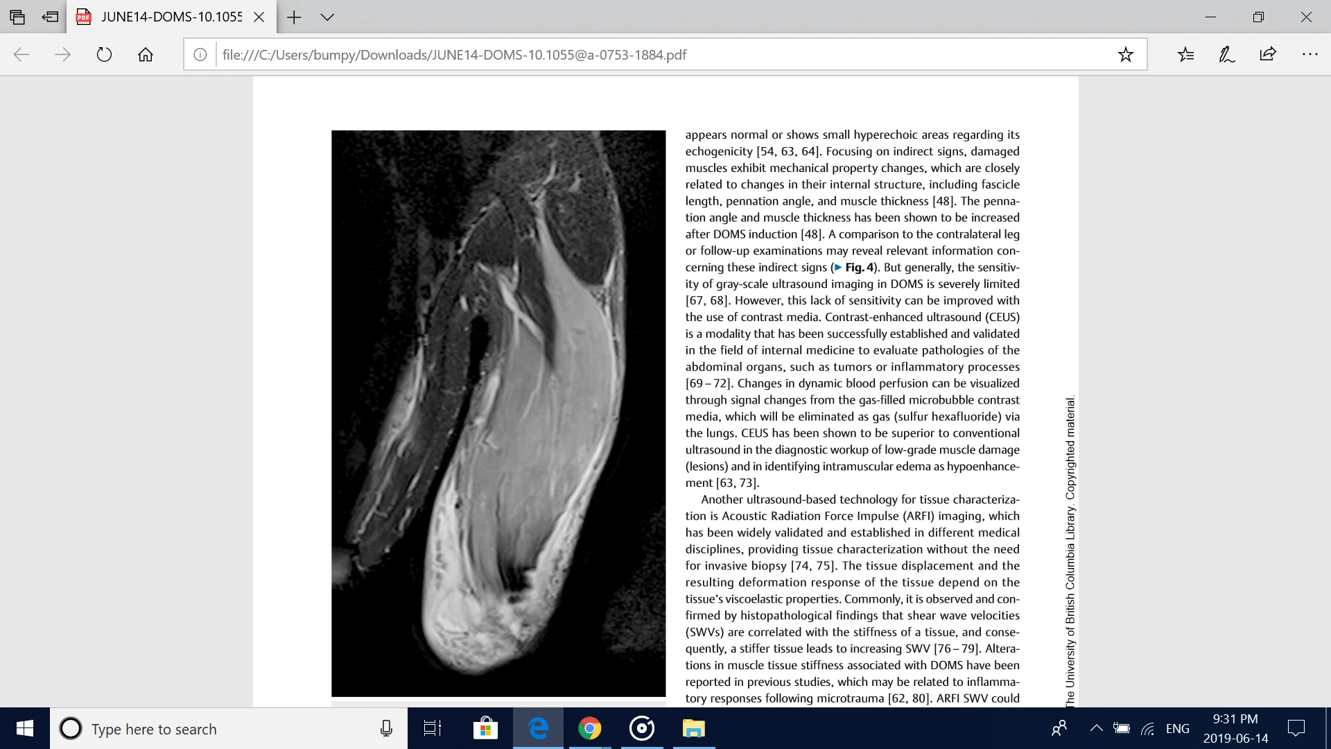1331x749 pixels.
Task: Add notes with the pen icon
Action: (1226, 55)
